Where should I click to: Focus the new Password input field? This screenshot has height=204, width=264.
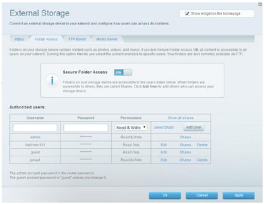tap(86, 128)
